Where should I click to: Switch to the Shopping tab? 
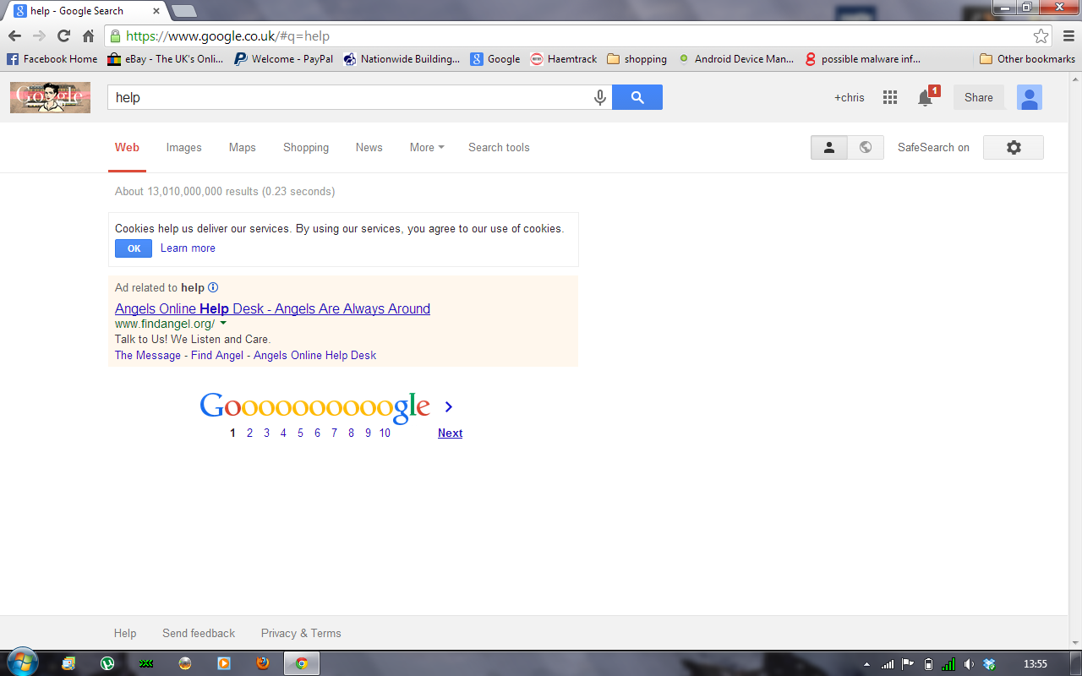click(x=306, y=147)
